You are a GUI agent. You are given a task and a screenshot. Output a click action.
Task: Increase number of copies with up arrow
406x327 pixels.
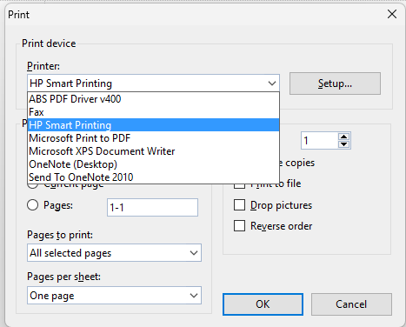coord(344,137)
